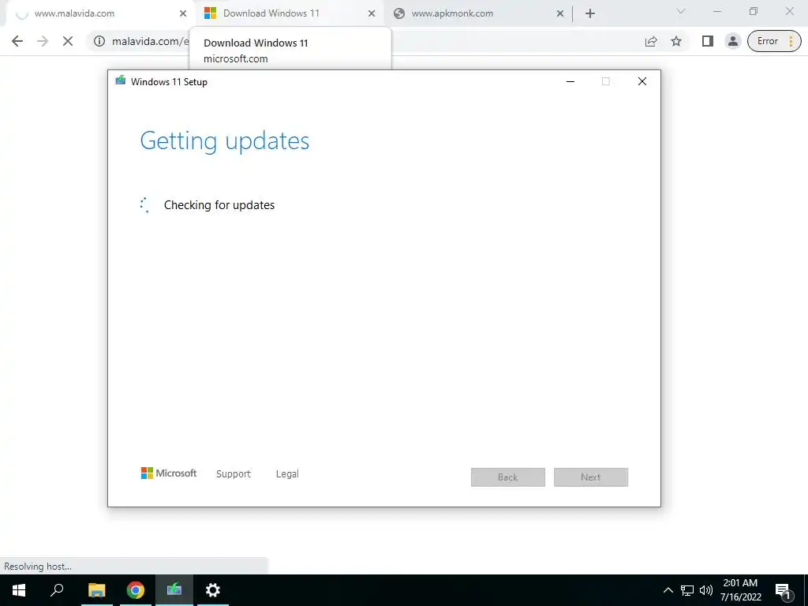Open Support link in Setup window

point(234,473)
